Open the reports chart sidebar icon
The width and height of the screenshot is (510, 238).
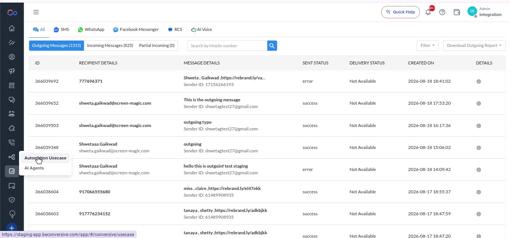point(12,171)
